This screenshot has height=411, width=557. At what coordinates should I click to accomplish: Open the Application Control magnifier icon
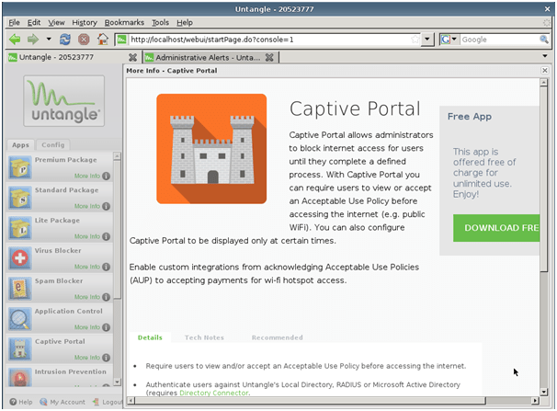pyautogui.click(x=19, y=318)
